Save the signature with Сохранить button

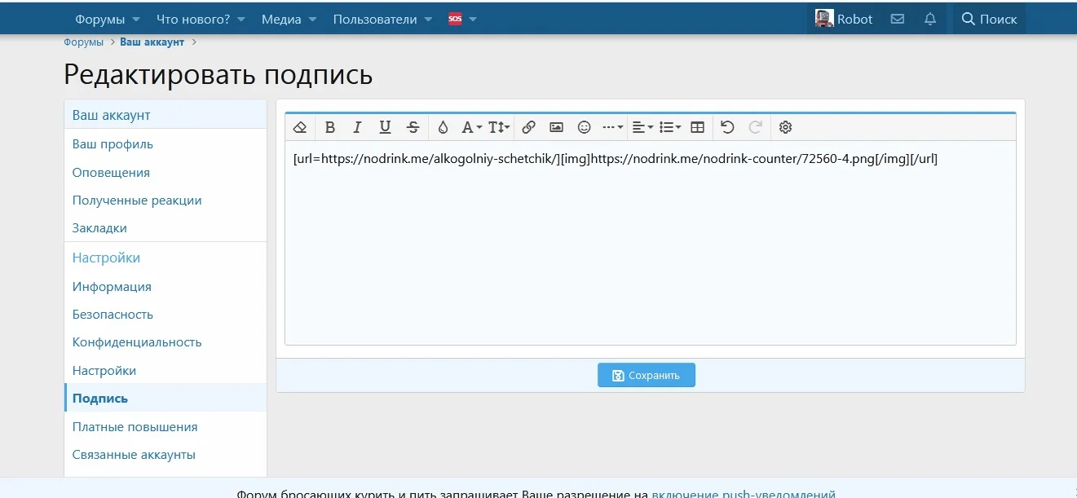click(646, 375)
